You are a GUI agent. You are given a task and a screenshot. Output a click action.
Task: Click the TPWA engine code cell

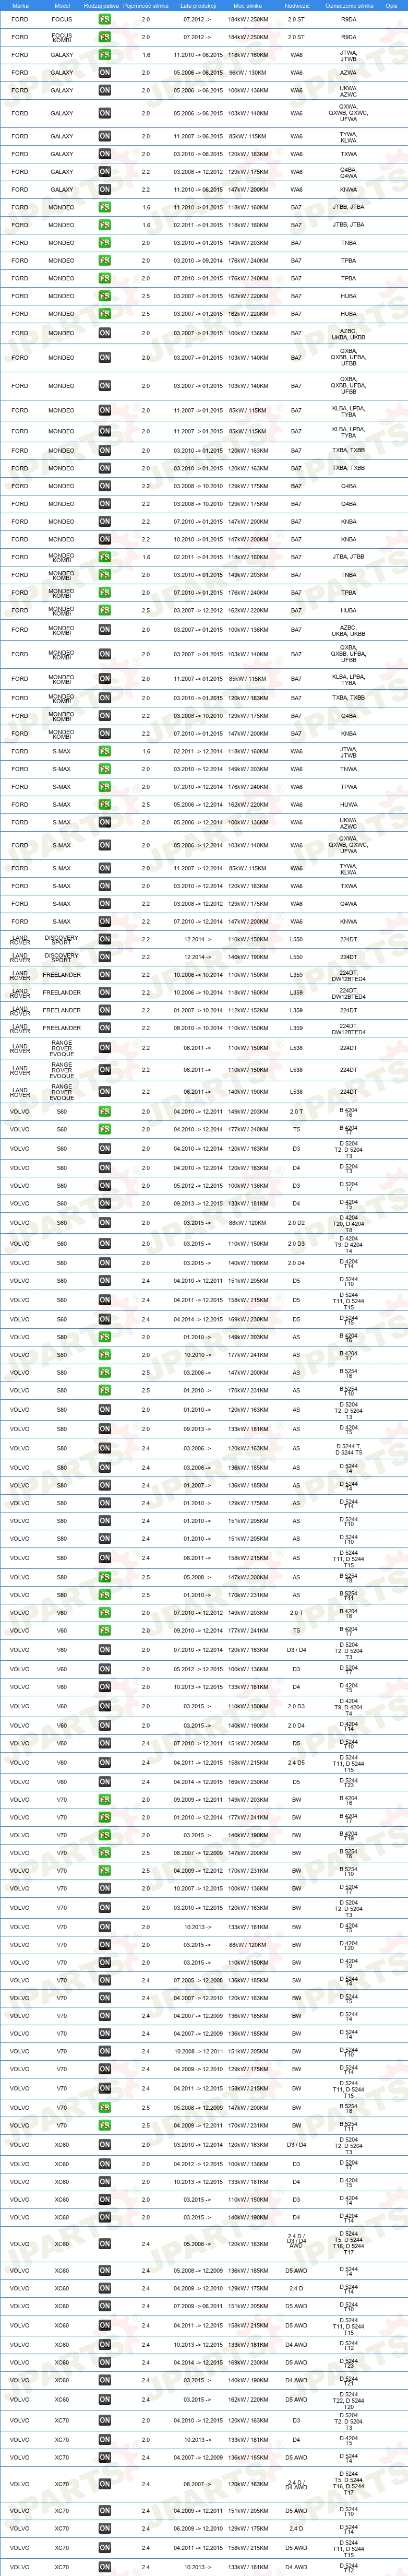[x=348, y=786]
